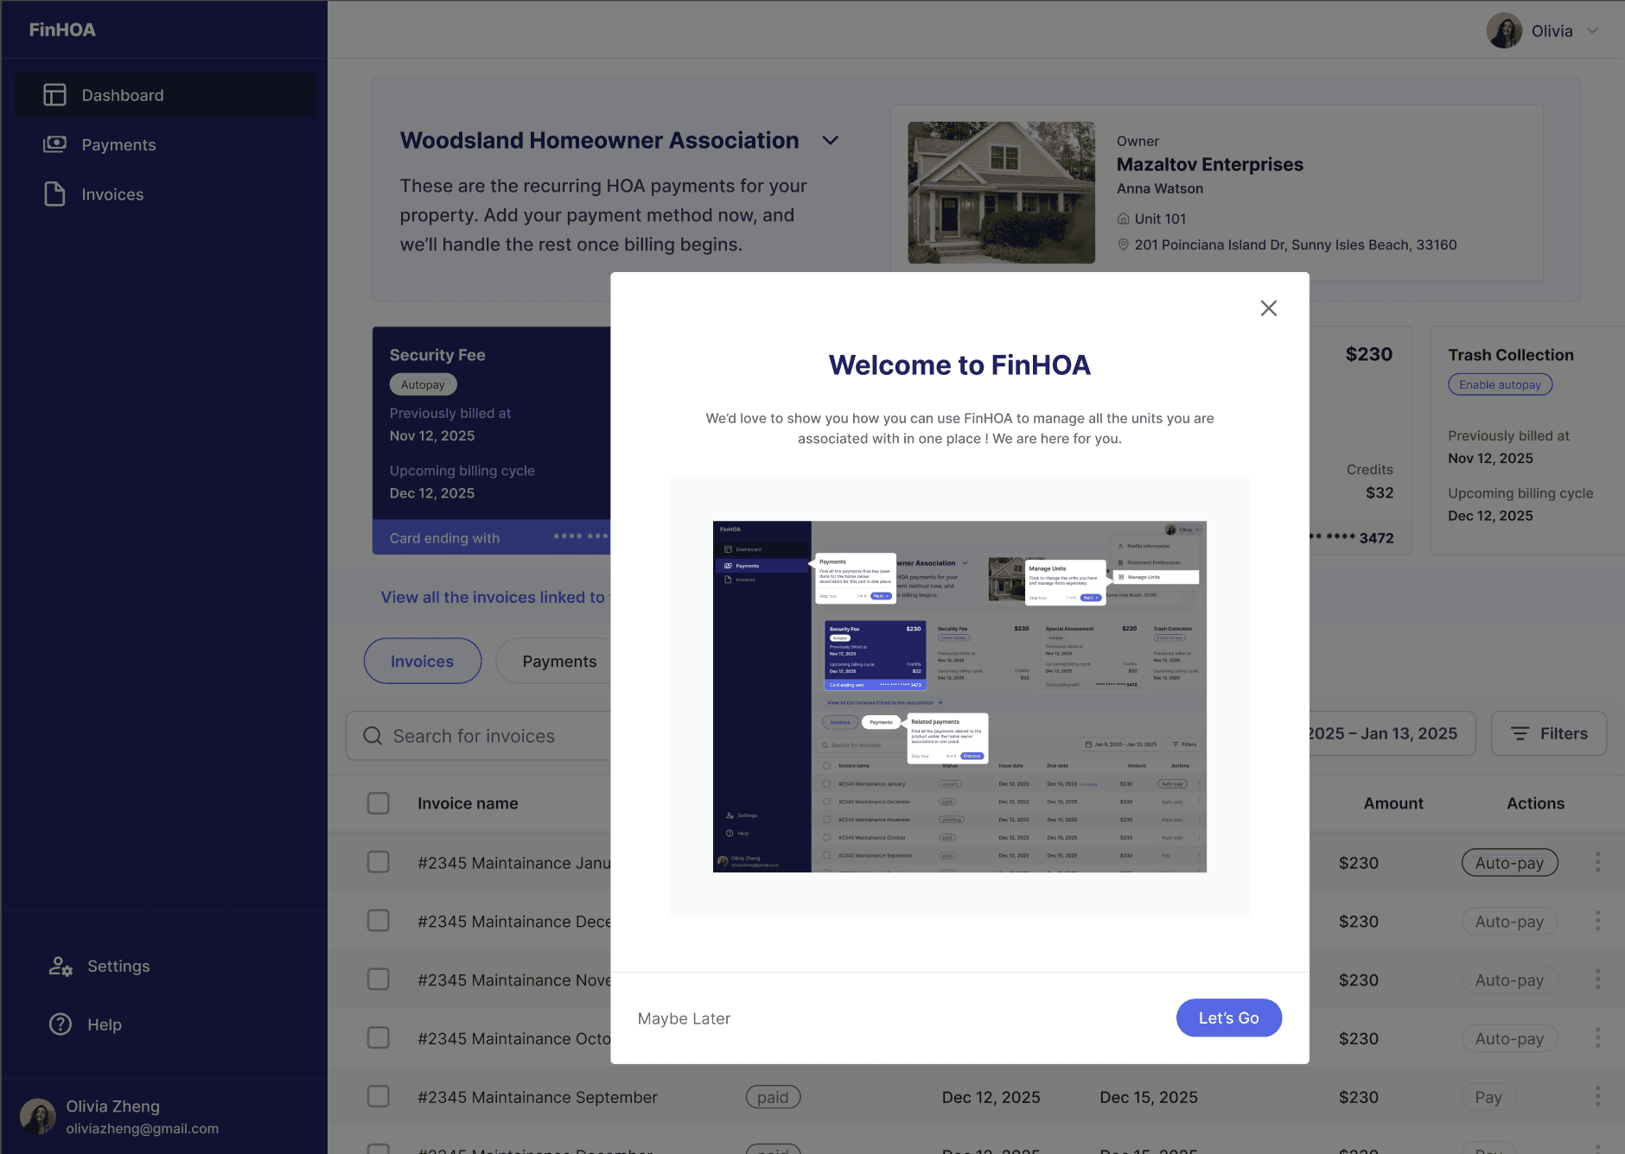The height and width of the screenshot is (1154, 1625).
Task: Click the search magnifier icon
Action: pos(373,736)
